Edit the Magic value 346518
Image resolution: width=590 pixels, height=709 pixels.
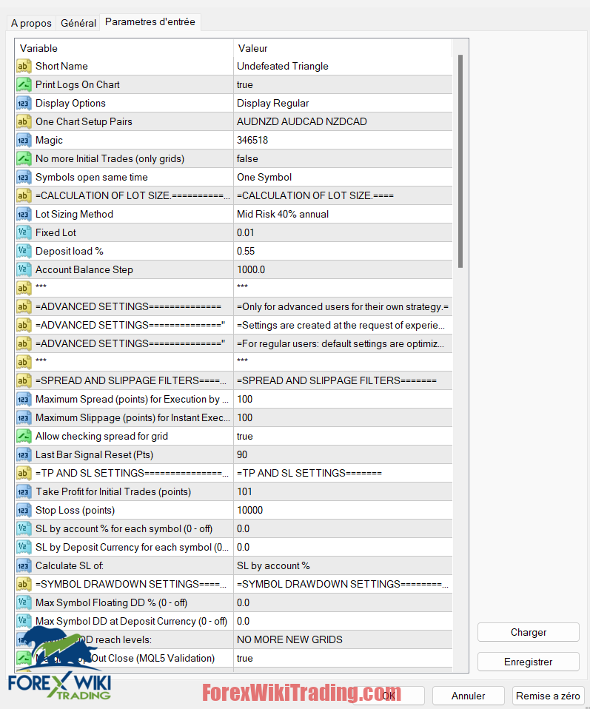click(343, 140)
